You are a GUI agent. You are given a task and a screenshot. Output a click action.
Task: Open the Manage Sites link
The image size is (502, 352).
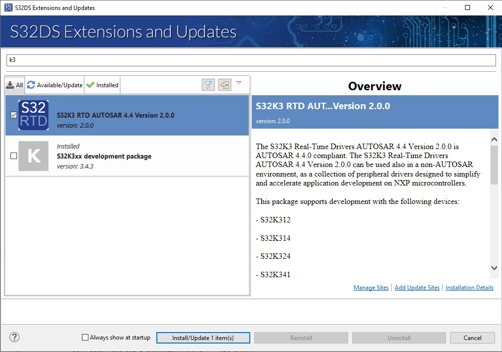(371, 288)
